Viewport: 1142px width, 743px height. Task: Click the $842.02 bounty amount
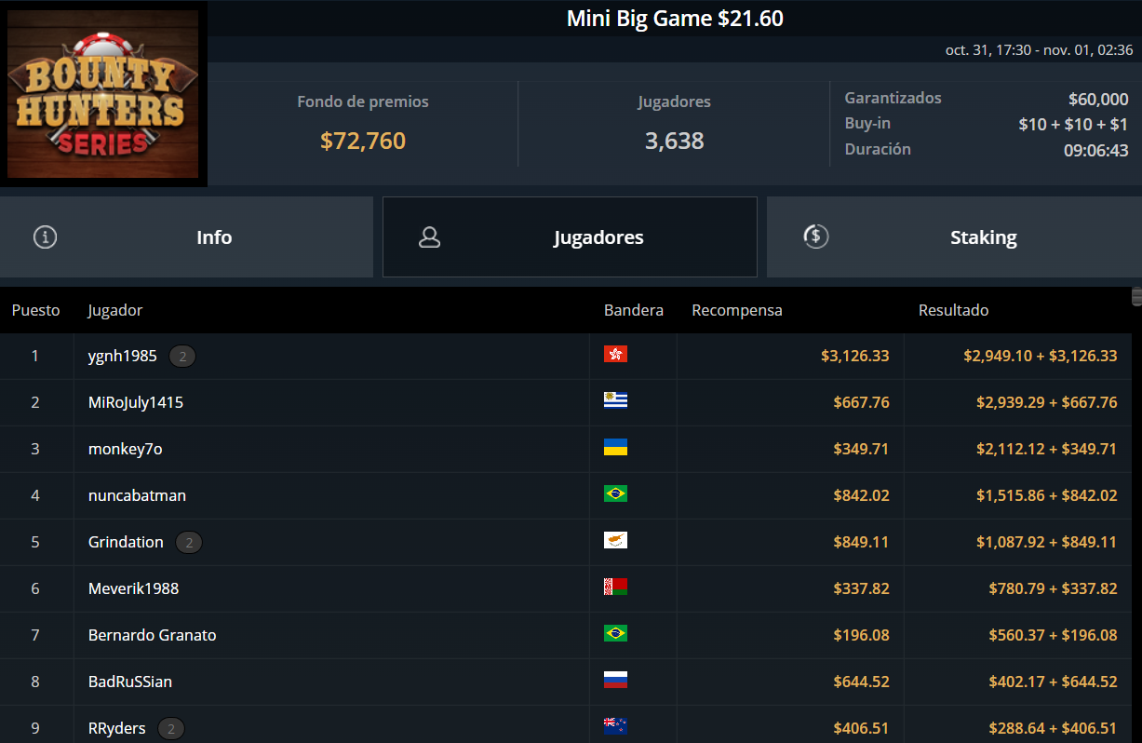(861, 495)
